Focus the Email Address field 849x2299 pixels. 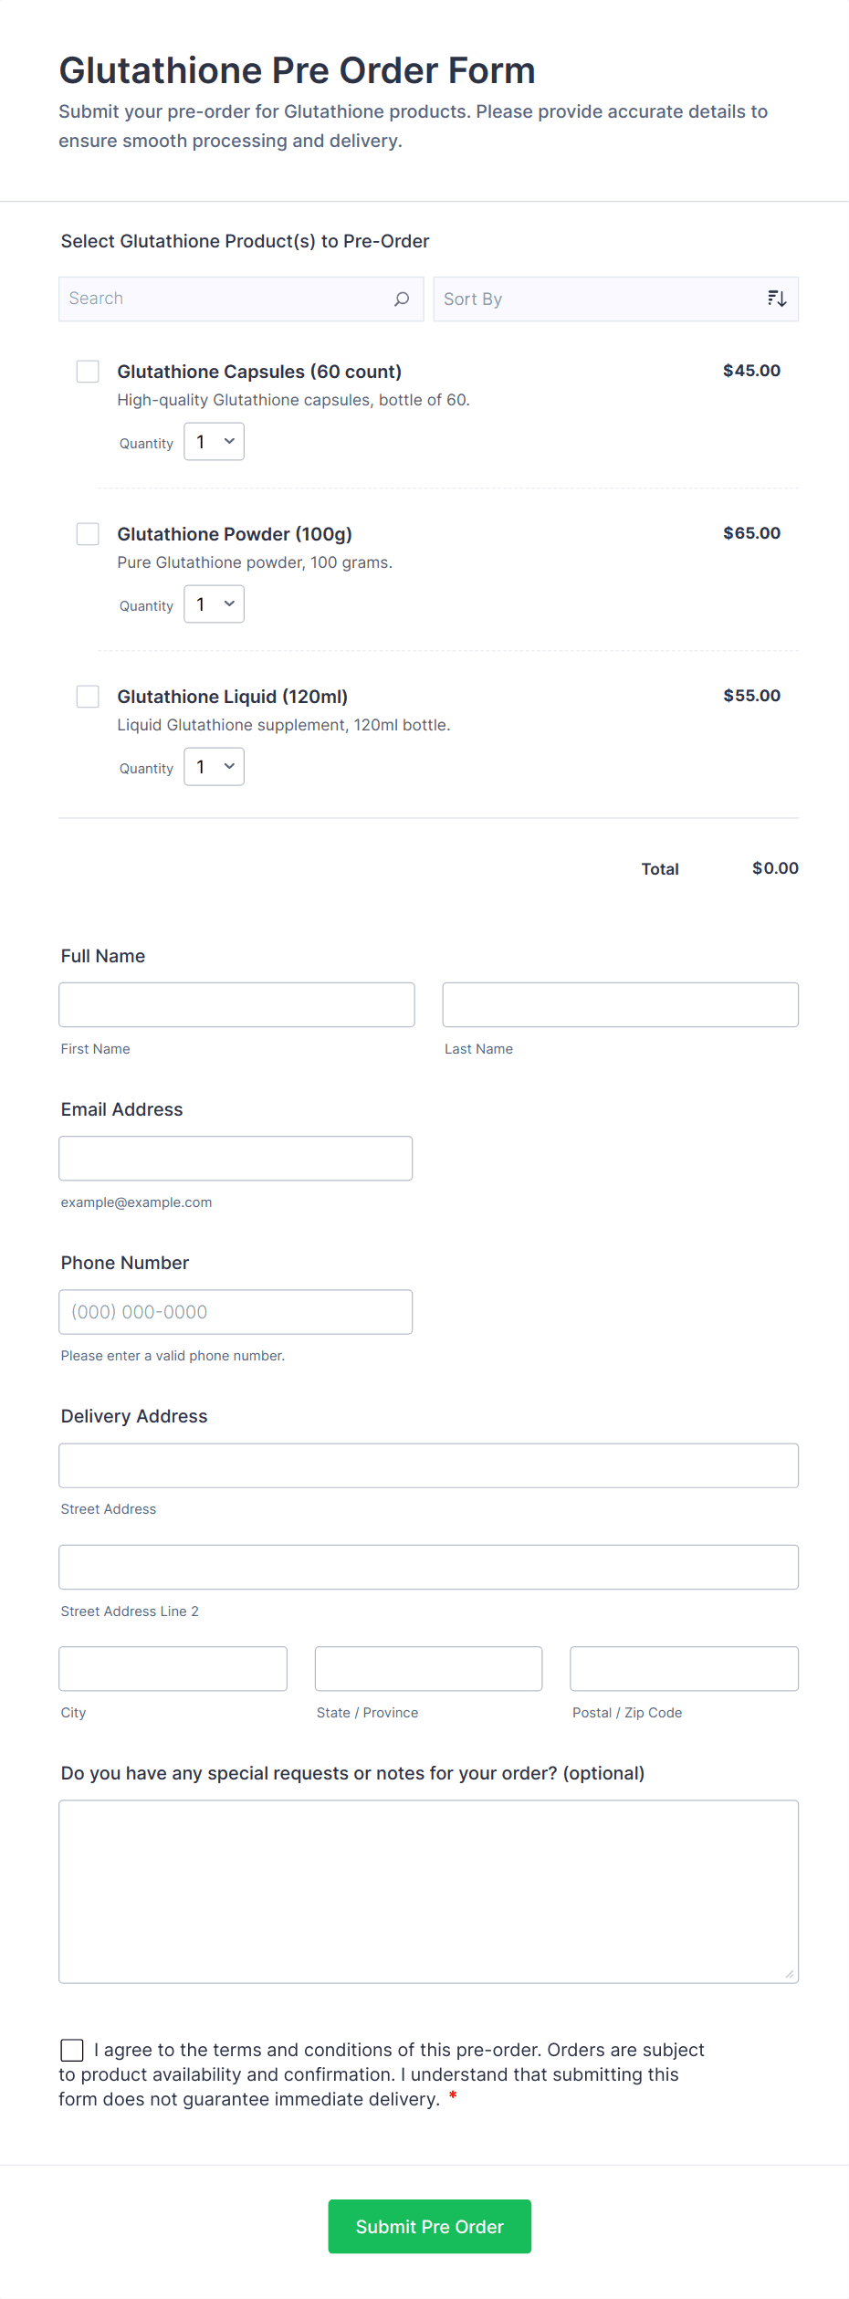tap(236, 1158)
